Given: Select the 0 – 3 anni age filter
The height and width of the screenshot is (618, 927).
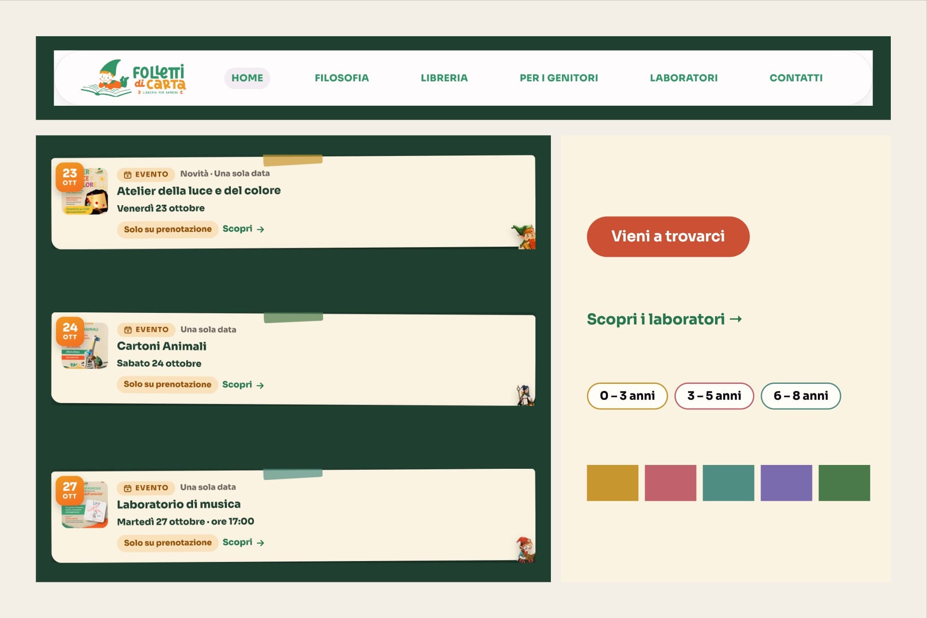Looking at the screenshot, I should click(627, 396).
